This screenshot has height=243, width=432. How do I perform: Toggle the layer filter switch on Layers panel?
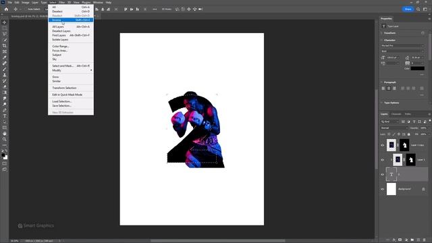click(429, 121)
